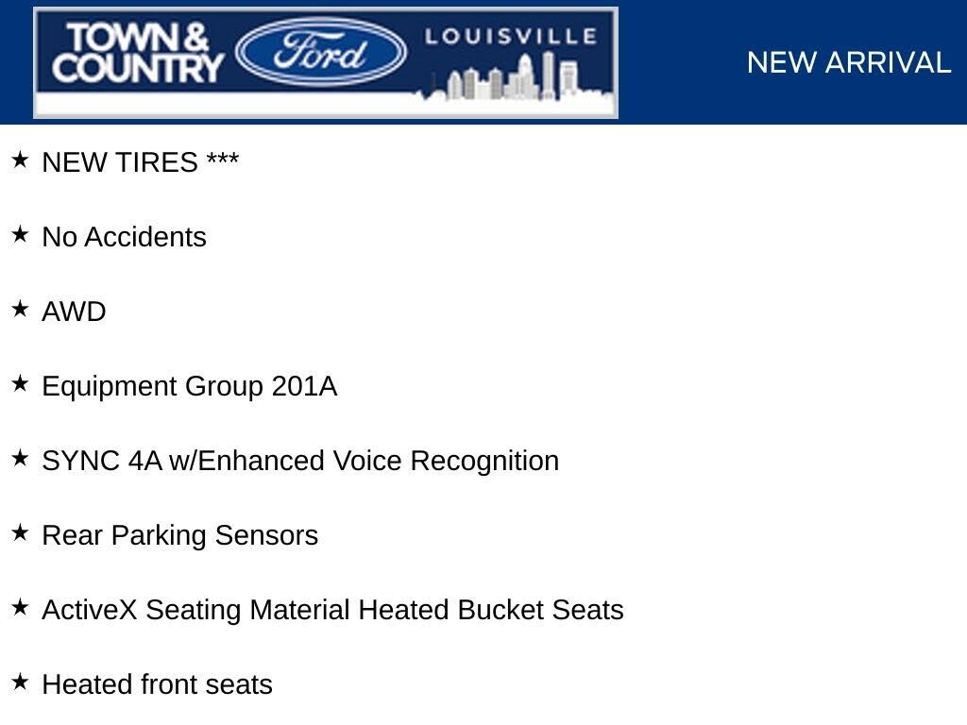Select SYNC 4A w/Enhanced Voice Recognition text
The height and width of the screenshot is (725, 967).
(300, 462)
